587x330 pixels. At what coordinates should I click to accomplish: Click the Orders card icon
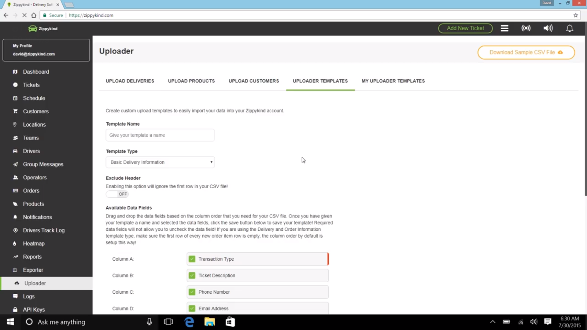15,191
